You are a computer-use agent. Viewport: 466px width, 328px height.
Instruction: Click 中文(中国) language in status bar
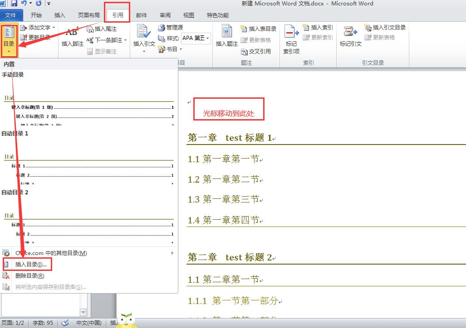click(88, 323)
